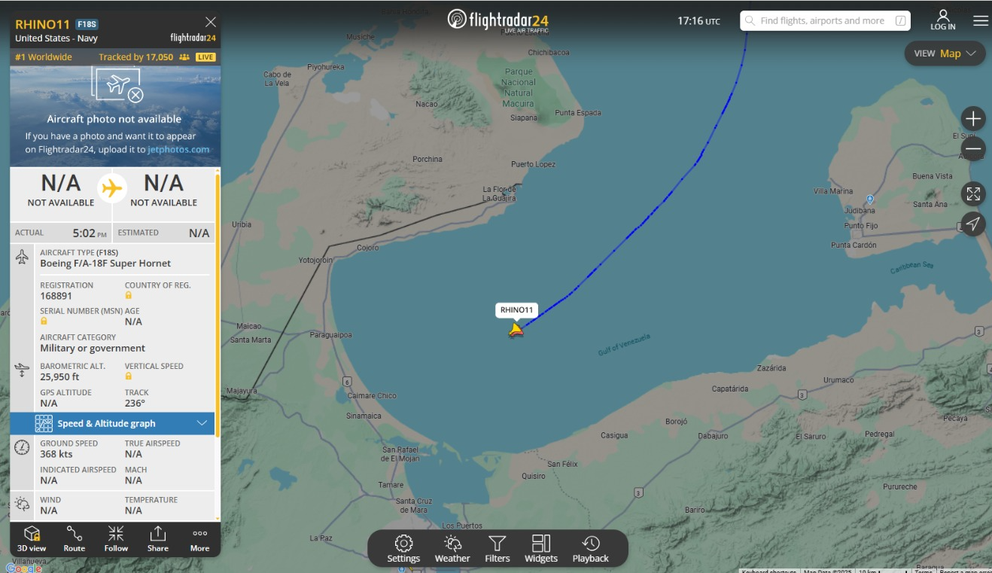992x573 pixels.
Task: Toggle my location arrow button
Action: click(x=973, y=224)
